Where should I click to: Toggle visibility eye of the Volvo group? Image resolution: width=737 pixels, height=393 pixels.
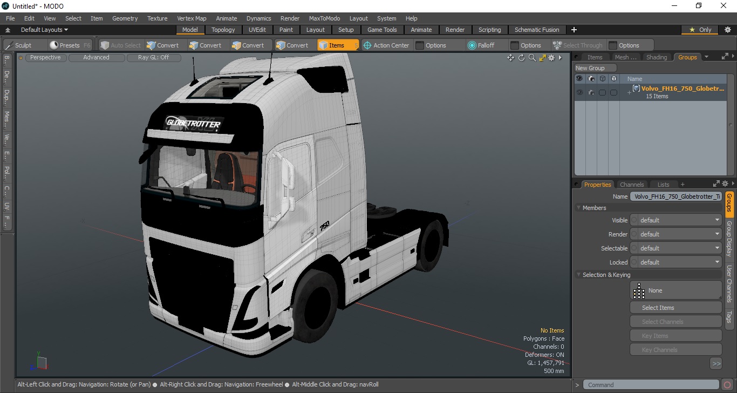tap(579, 93)
